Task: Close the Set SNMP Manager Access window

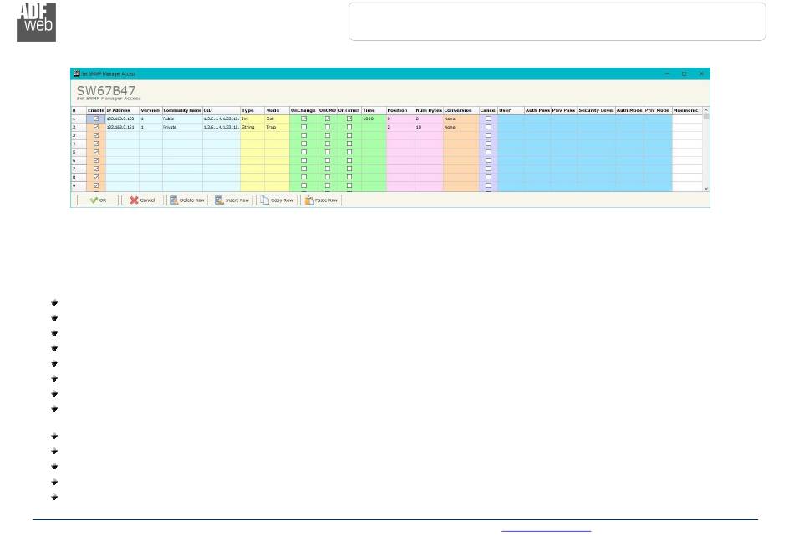Action: point(701,73)
